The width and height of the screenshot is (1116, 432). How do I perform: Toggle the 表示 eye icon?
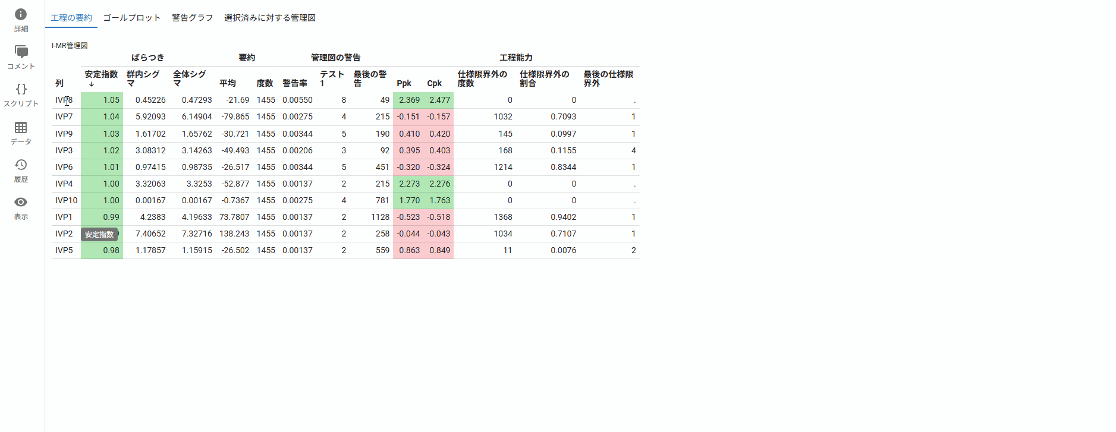coord(21,202)
